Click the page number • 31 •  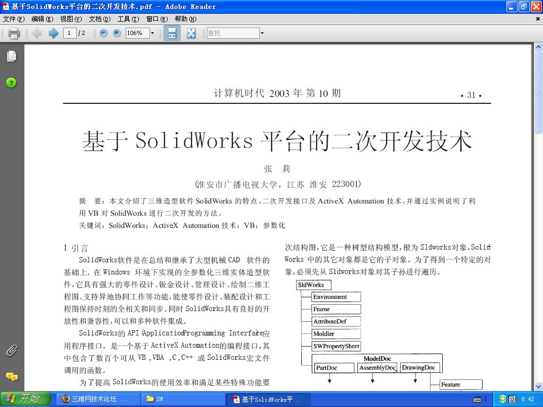471,95
